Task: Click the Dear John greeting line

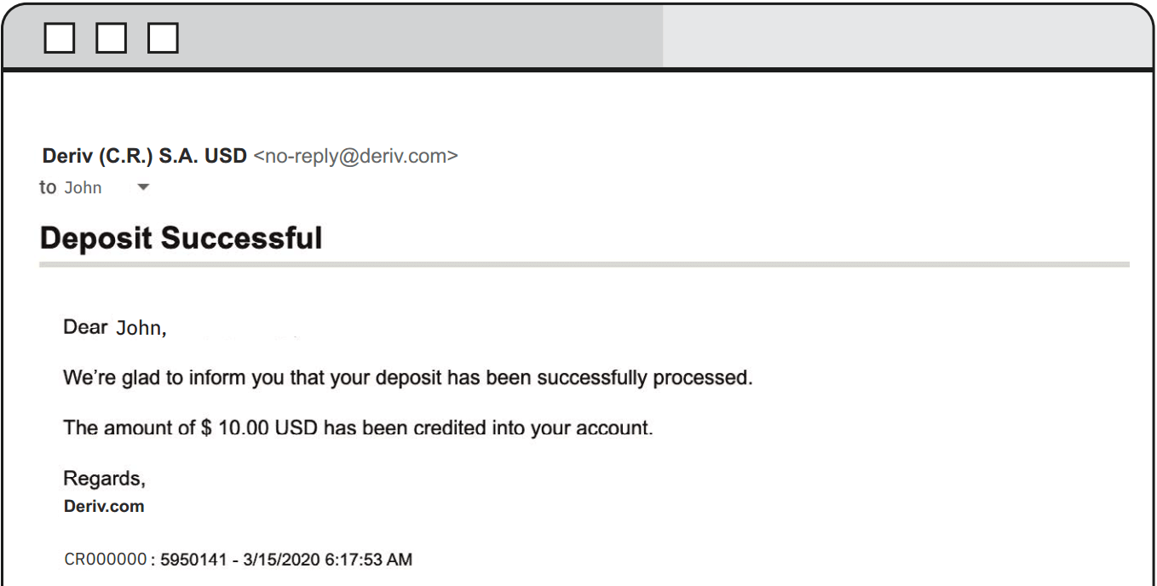Action: pyautogui.click(x=114, y=328)
